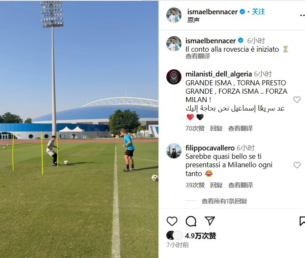Viewport: 305px width, 258px height.
Task: Click the milanisti_dell_algeria username
Action: [218, 74]
